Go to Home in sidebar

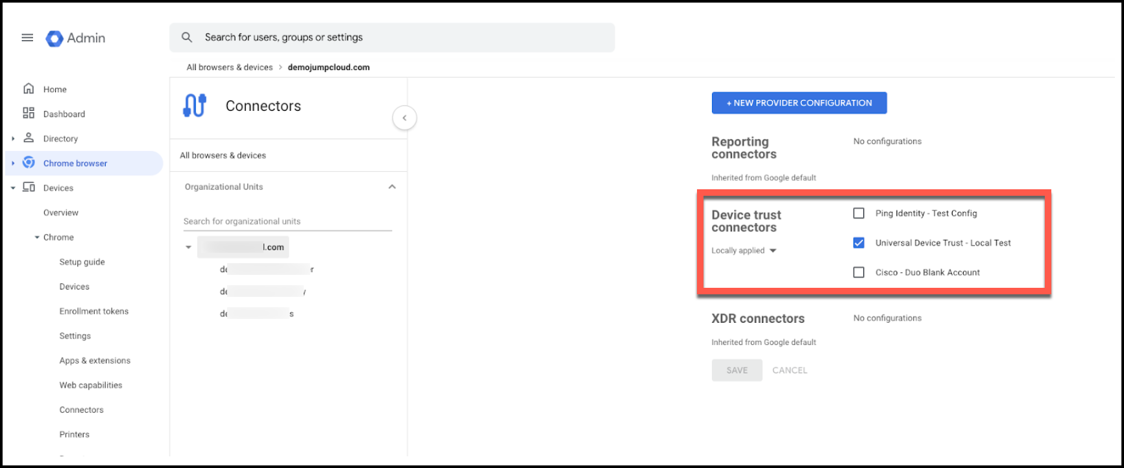click(55, 89)
